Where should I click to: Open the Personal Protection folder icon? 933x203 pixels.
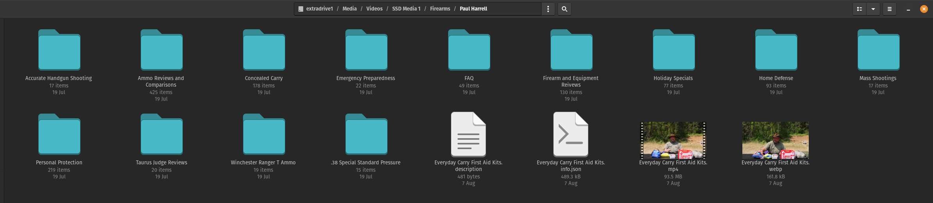click(x=59, y=134)
